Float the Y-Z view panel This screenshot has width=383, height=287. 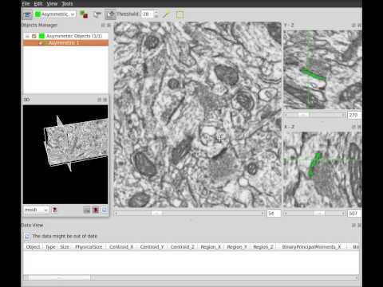coord(353,25)
